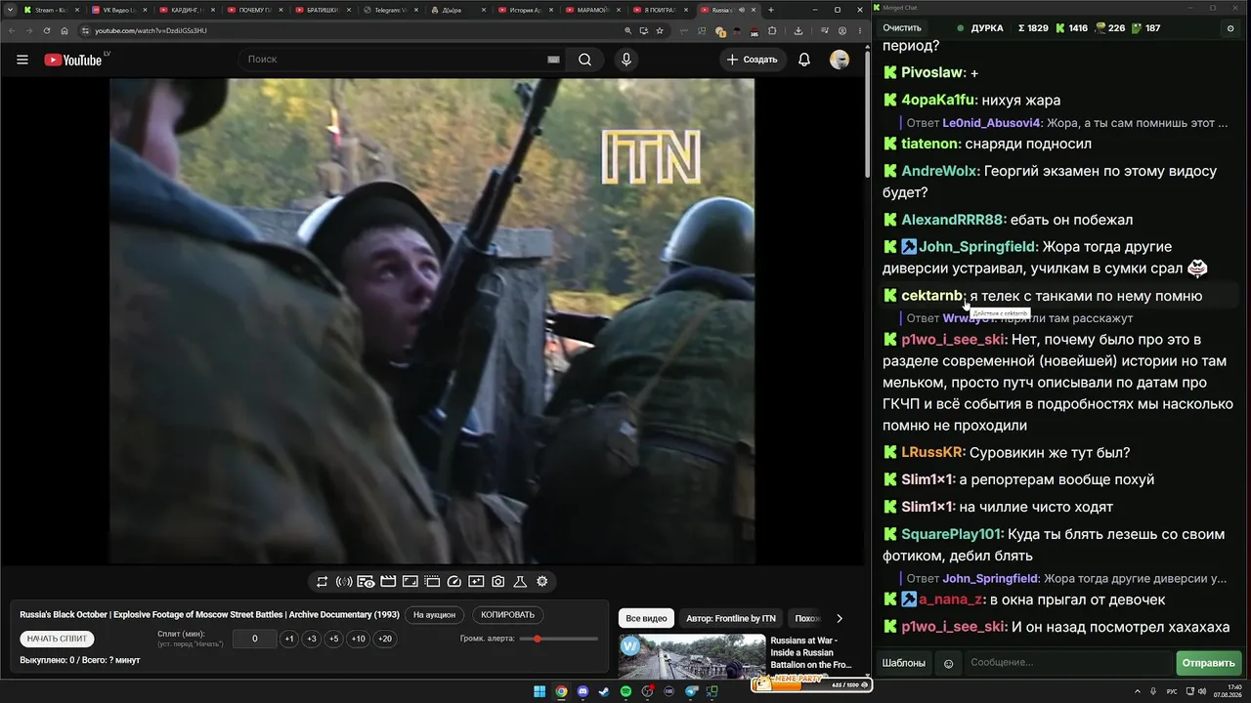Screen dimensions: 1251x703
Task: Click the speedometer icon below the video
Action: 453,582
